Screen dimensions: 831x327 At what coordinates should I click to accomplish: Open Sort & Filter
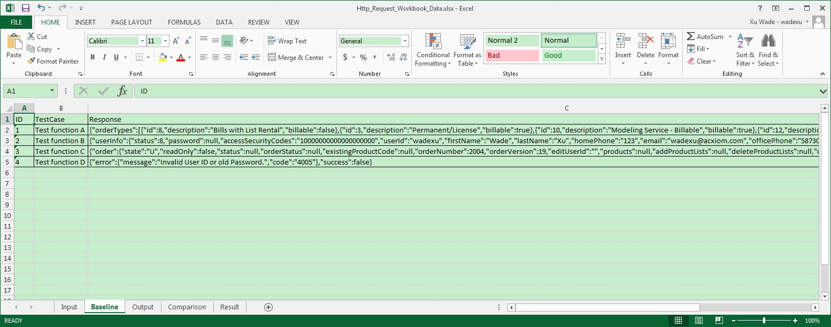[x=745, y=50]
